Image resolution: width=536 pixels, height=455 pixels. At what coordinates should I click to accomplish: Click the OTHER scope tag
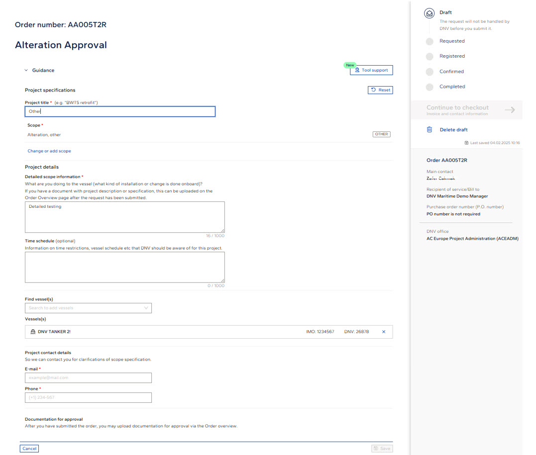[x=381, y=134]
